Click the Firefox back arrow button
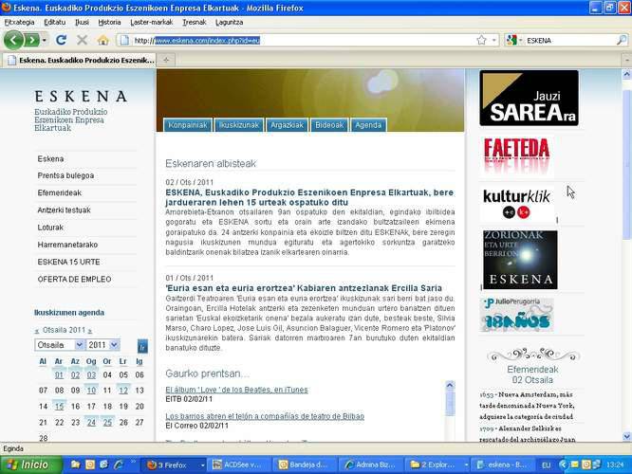Screen dimensions: 632x474 click(x=13, y=40)
